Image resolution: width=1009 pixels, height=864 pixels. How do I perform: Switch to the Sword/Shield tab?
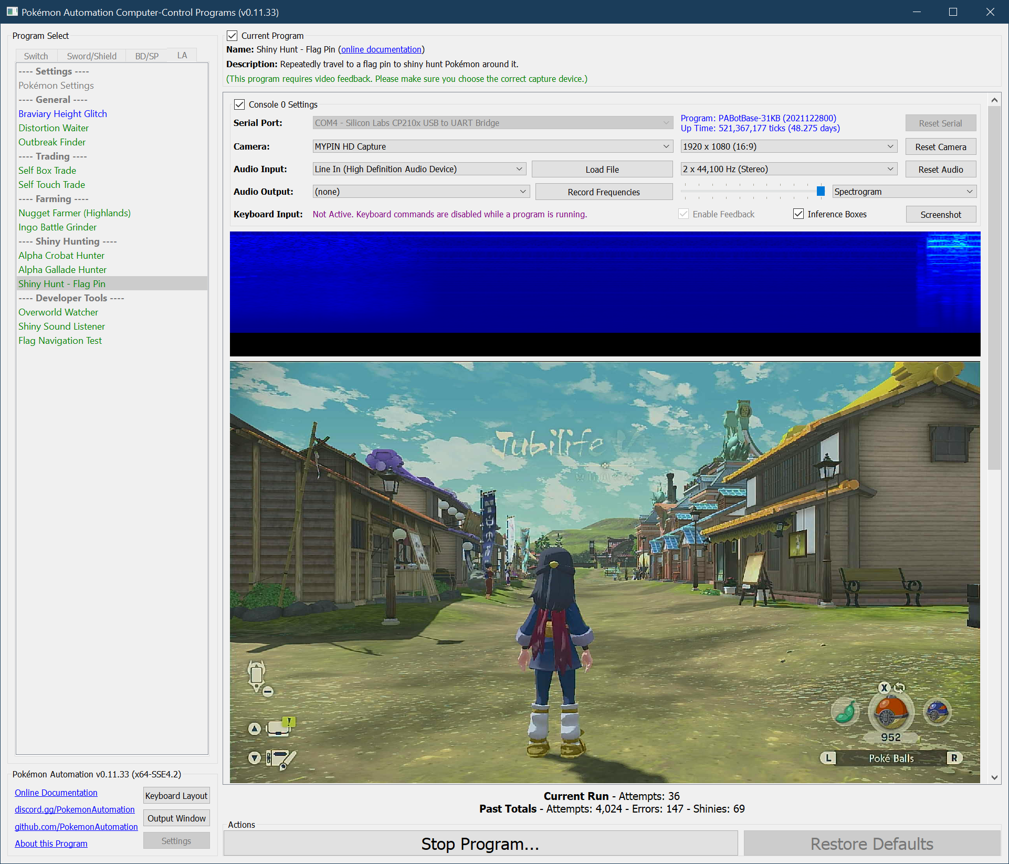91,56
